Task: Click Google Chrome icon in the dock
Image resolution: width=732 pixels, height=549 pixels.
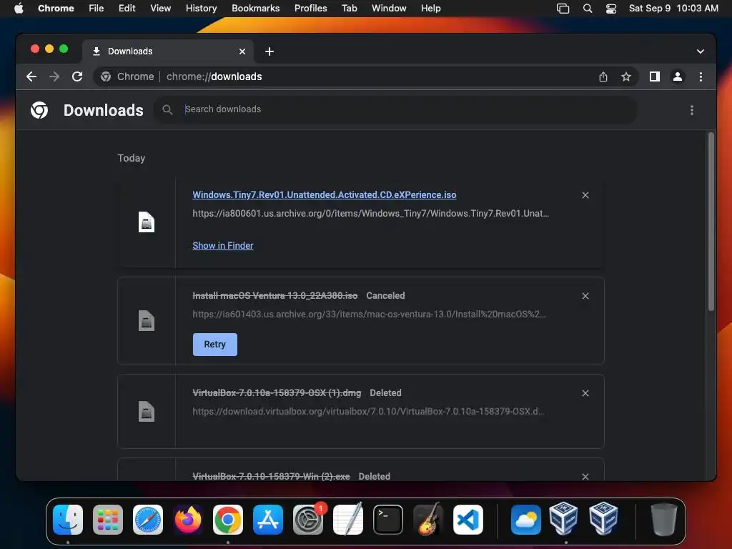Action: pos(228,520)
